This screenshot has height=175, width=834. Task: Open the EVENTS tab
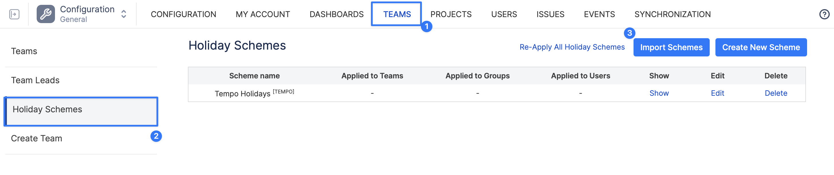[x=599, y=14]
